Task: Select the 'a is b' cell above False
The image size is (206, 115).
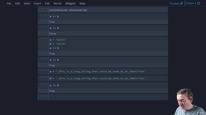Action: click(108, 28)
